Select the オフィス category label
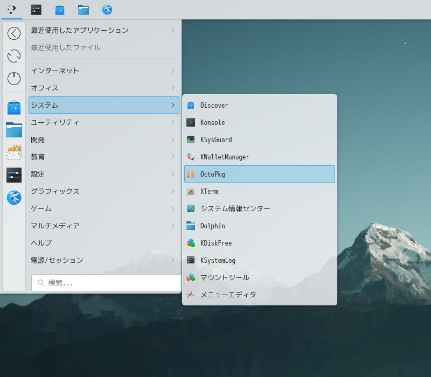 pos(45,88)
